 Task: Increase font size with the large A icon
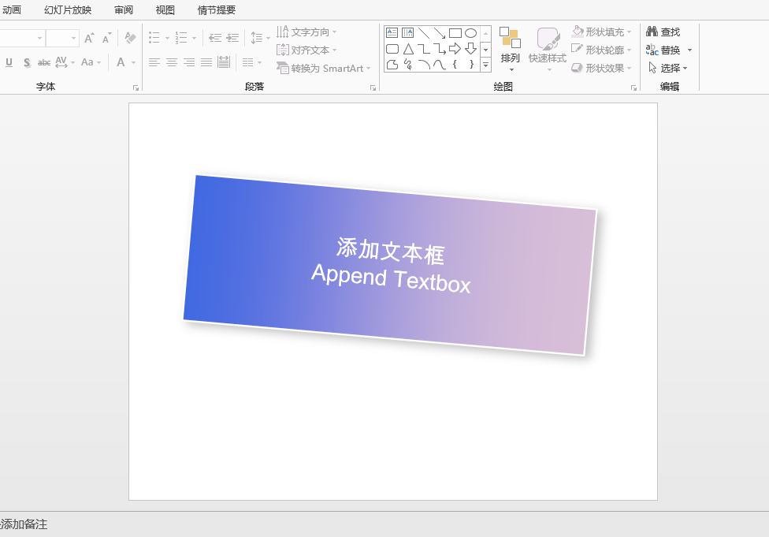coord(89,38)
